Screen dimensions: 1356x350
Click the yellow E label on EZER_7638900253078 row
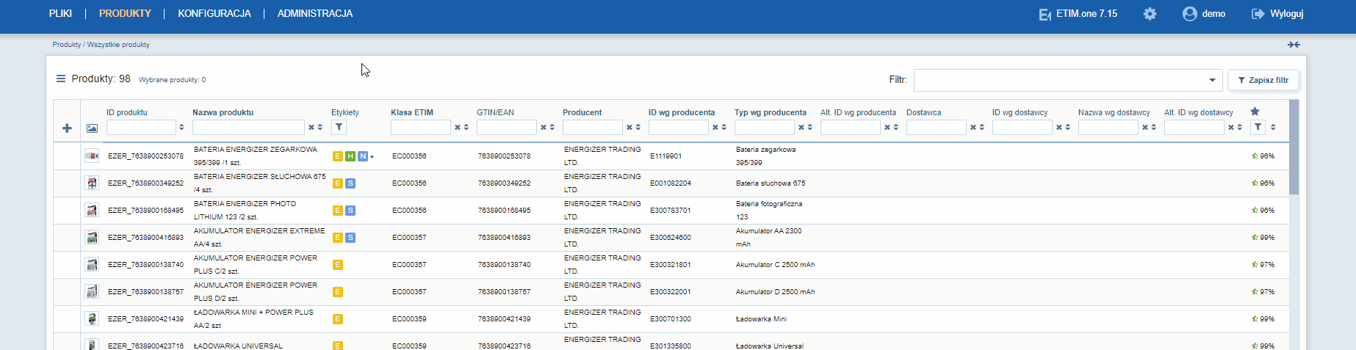tap(338, 156)
